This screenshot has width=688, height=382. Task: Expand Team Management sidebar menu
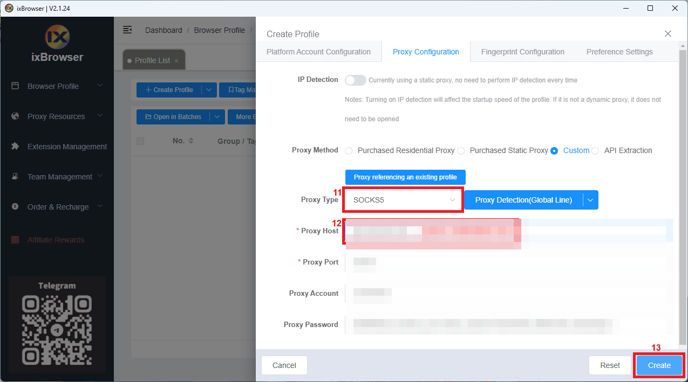coord(100,176)
